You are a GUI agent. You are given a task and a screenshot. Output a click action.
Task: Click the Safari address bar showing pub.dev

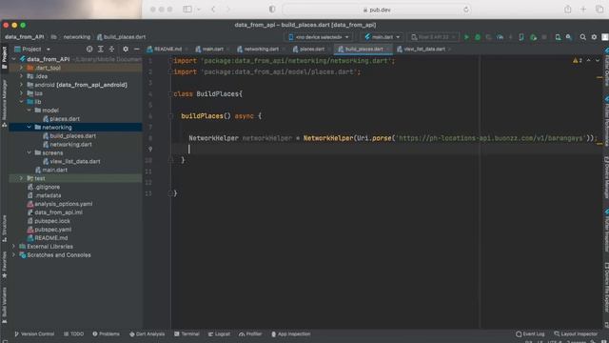point(377,10)
